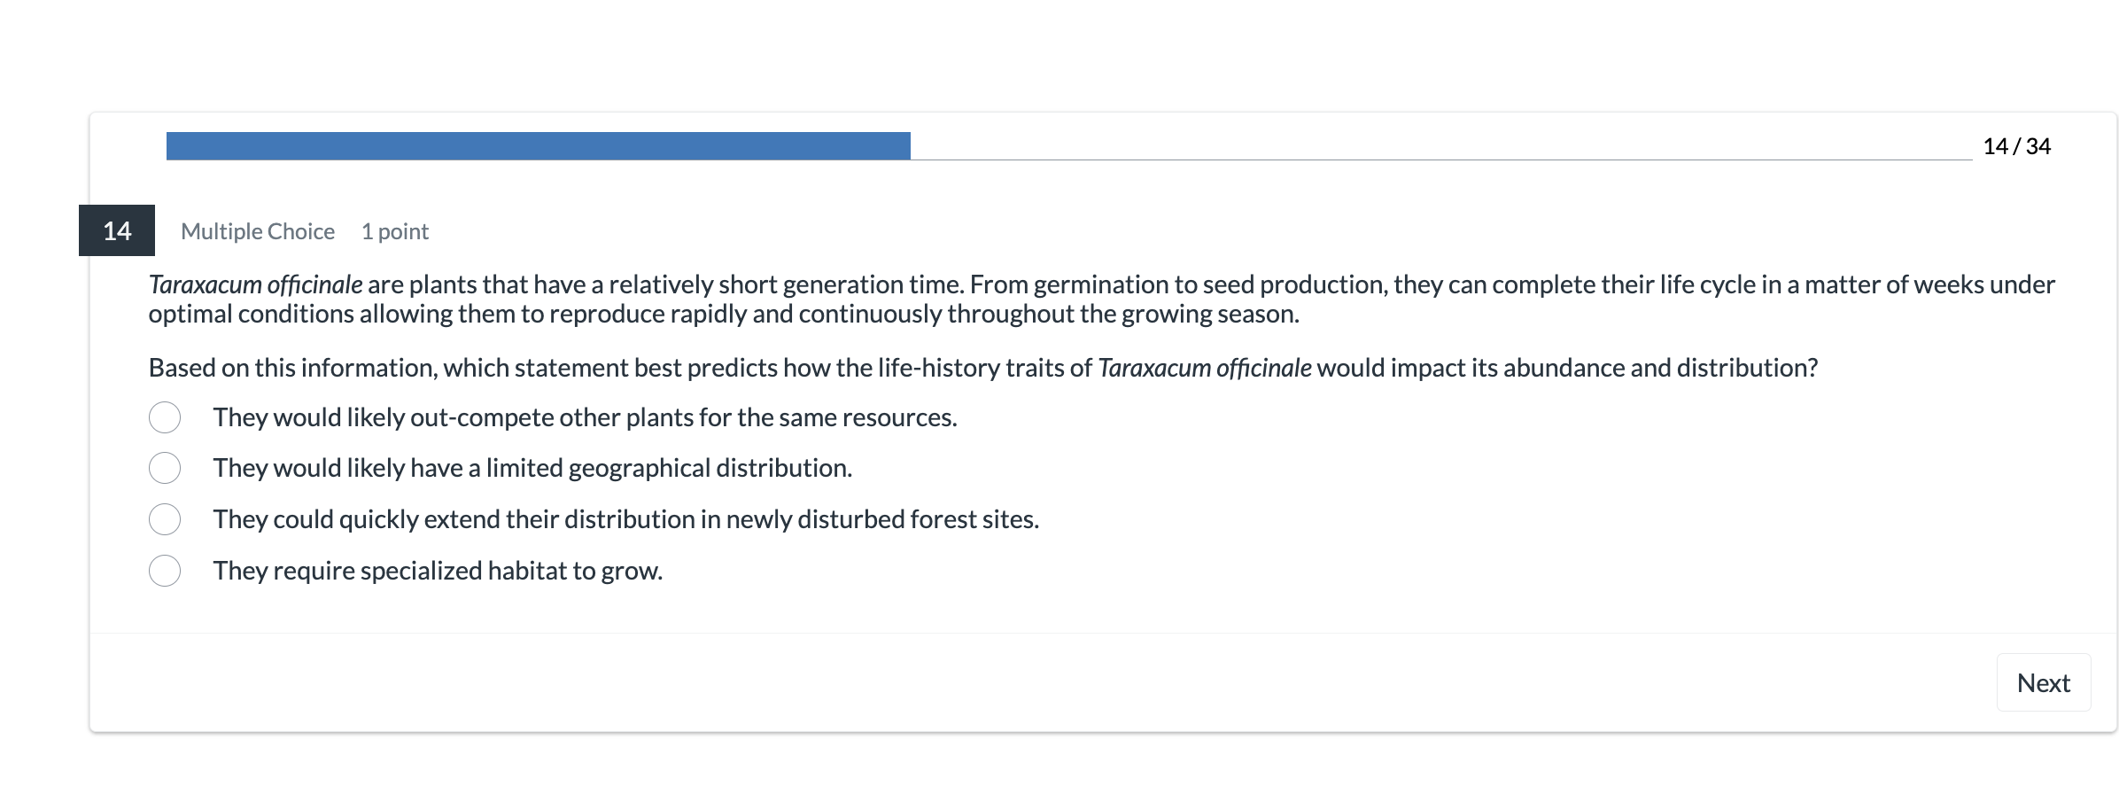
Task: Click the italic 'Taraxacum officinale' within the question prompt
Action: [1204, 368]
